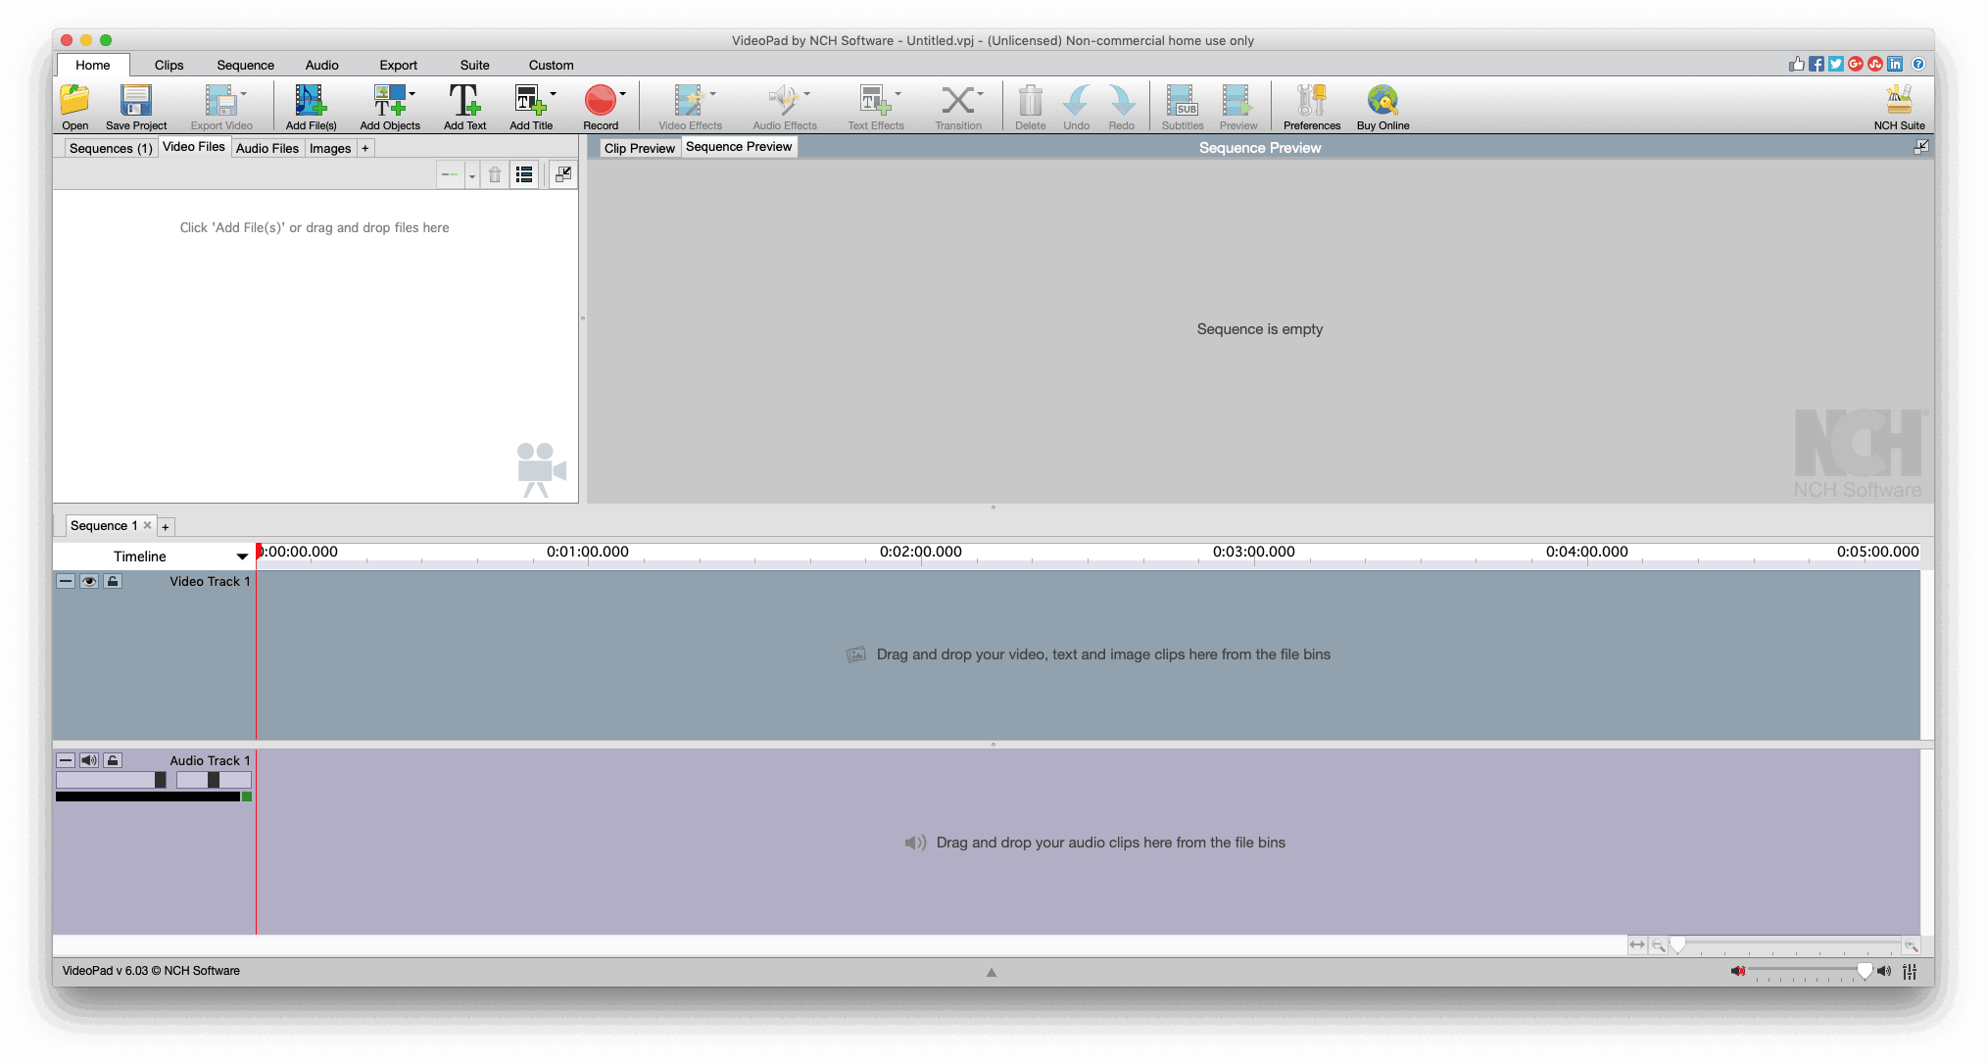This screenshot has width=1987, height=1063.
Task: Open the Audio Files bin tab
Action: (267, 148)
